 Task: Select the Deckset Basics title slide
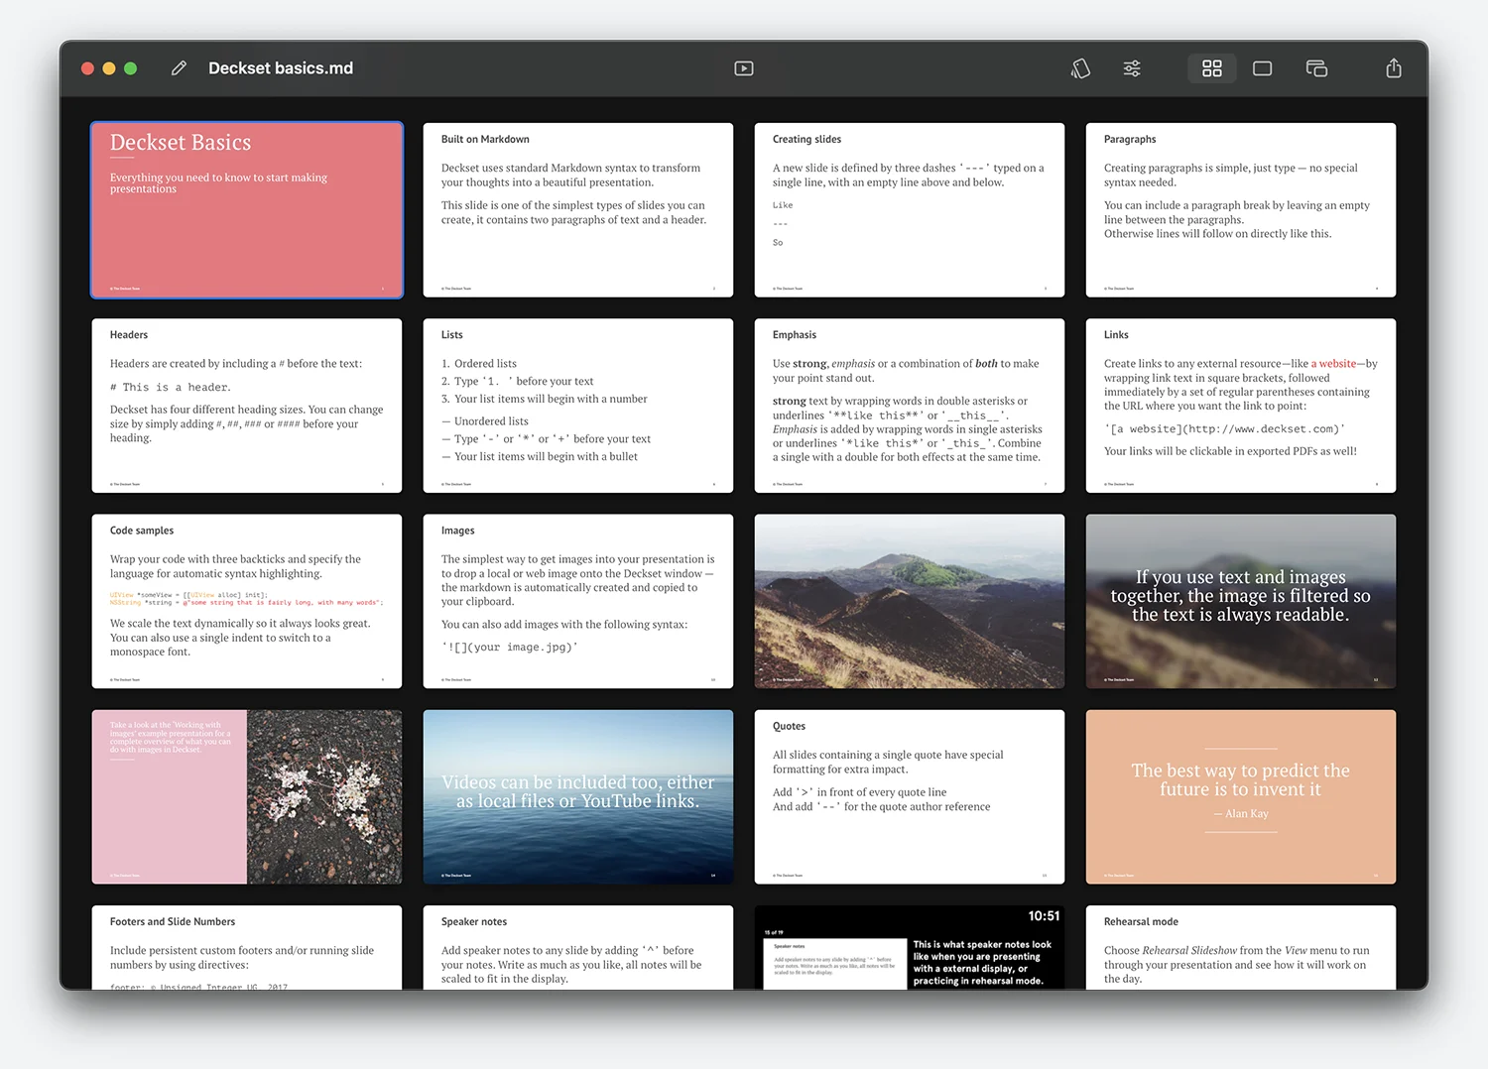click(x=247, y=210)
